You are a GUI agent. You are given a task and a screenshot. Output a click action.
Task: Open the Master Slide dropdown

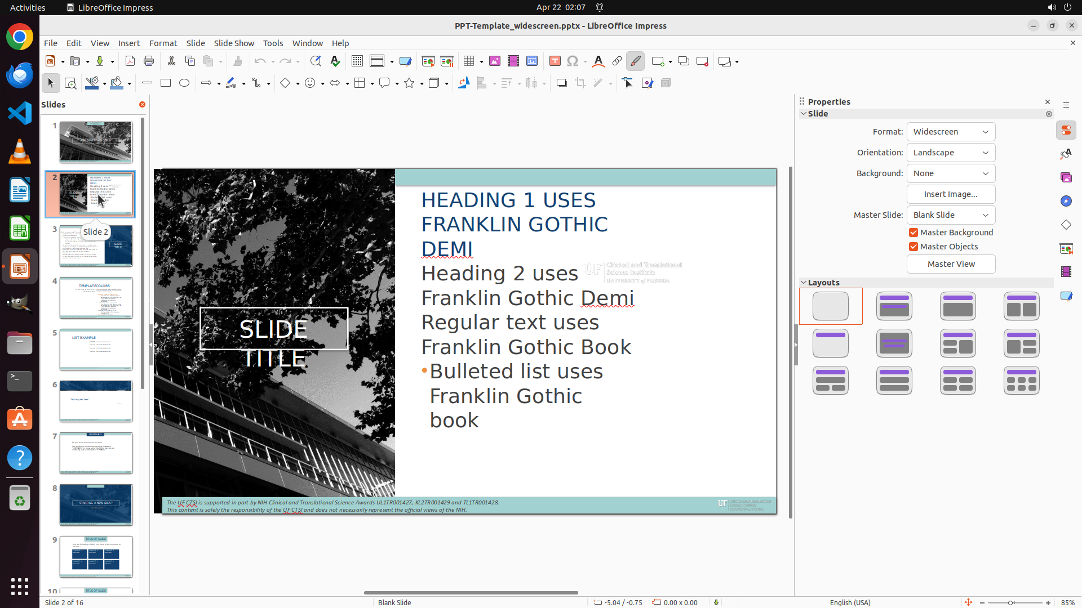(951, 215)
